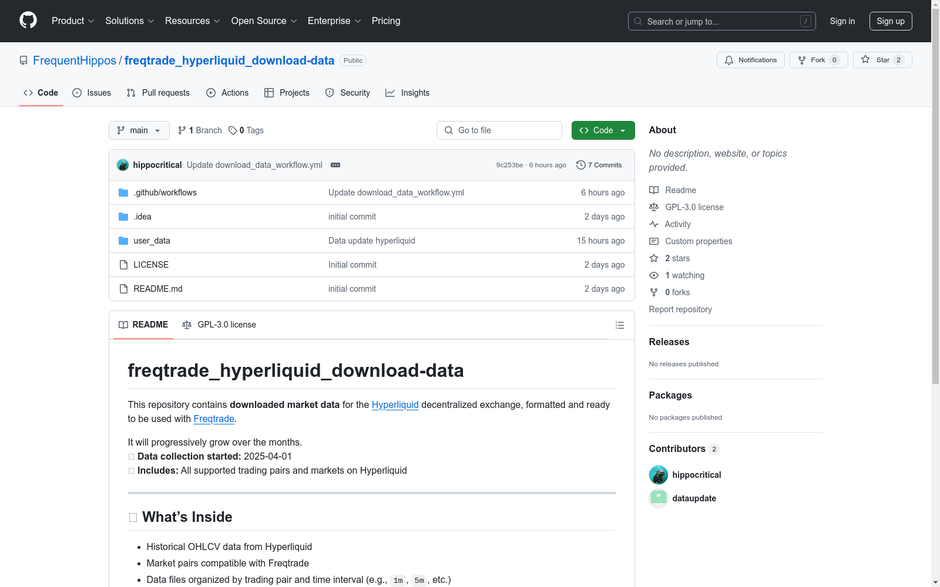Click the search magnifier icon
This screenshot has height=587, width=940.
click(x=638, y=21)
